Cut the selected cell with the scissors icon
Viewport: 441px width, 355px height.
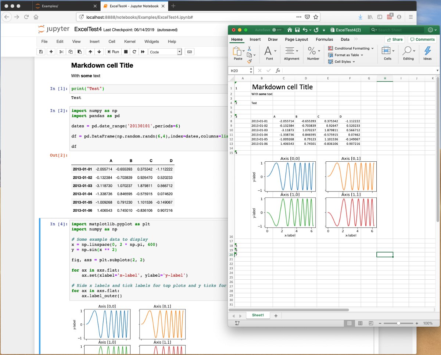point(61,52)
